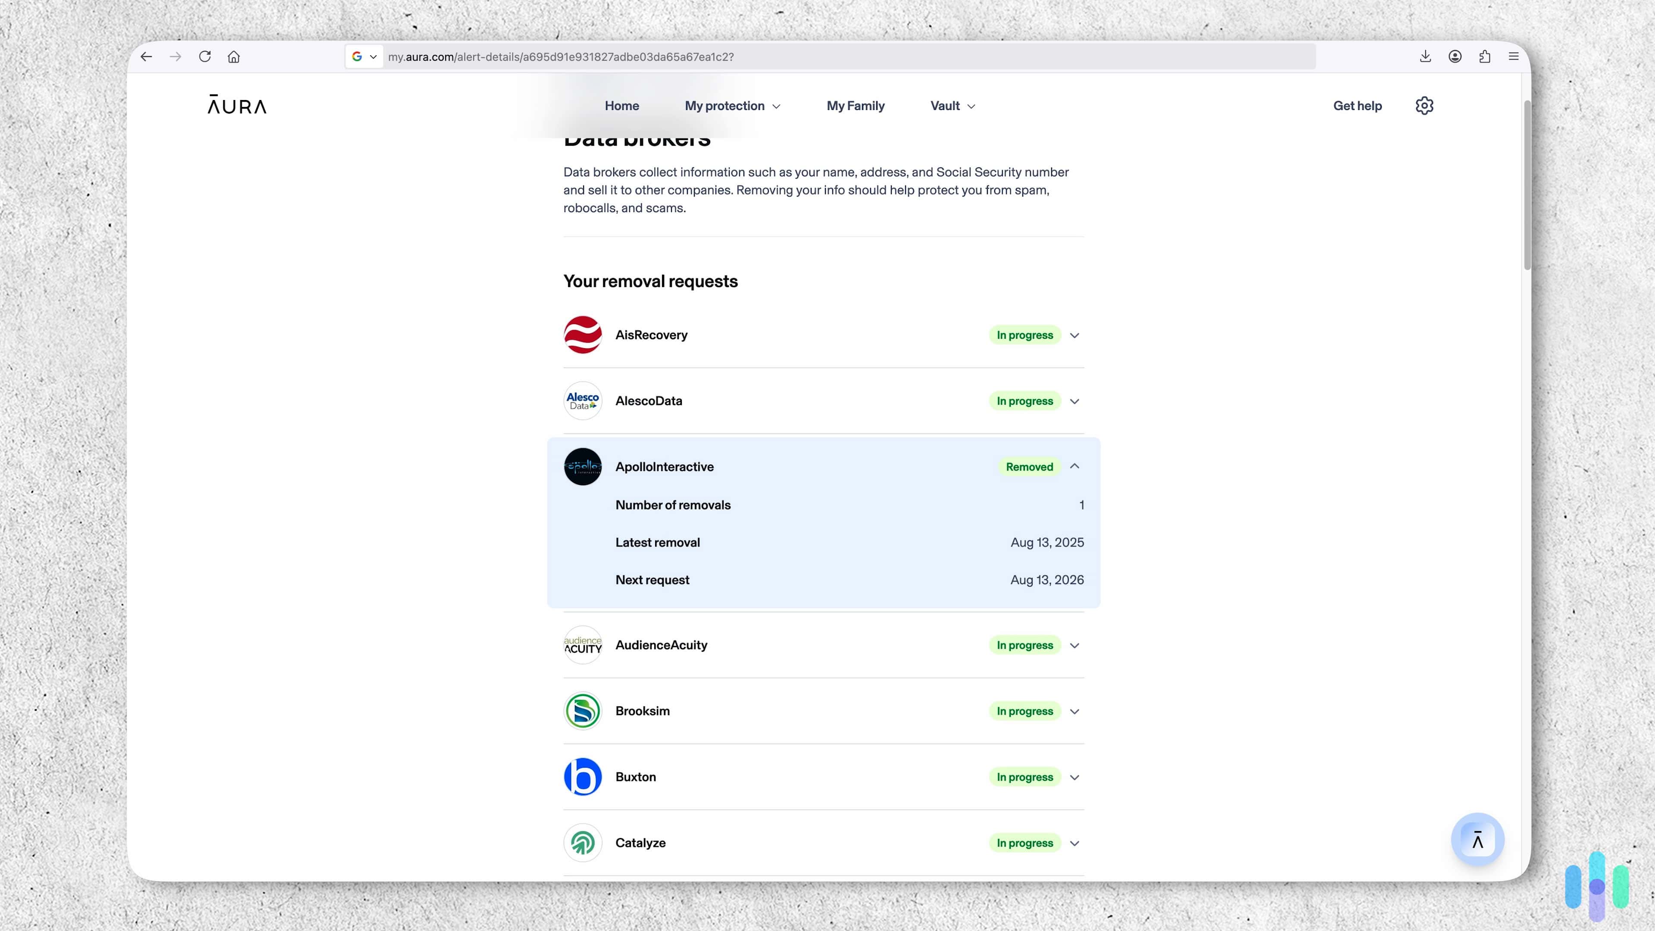Click the browser profile icon
This screenshot has width=1655, height=931.
(1455, 56)
